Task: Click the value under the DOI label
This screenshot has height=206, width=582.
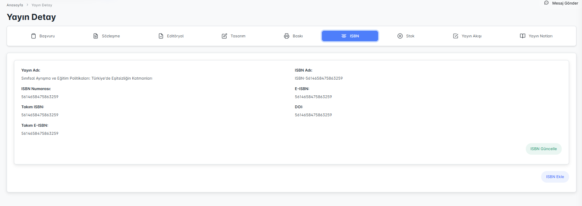Action: click(x=313, y=115)
